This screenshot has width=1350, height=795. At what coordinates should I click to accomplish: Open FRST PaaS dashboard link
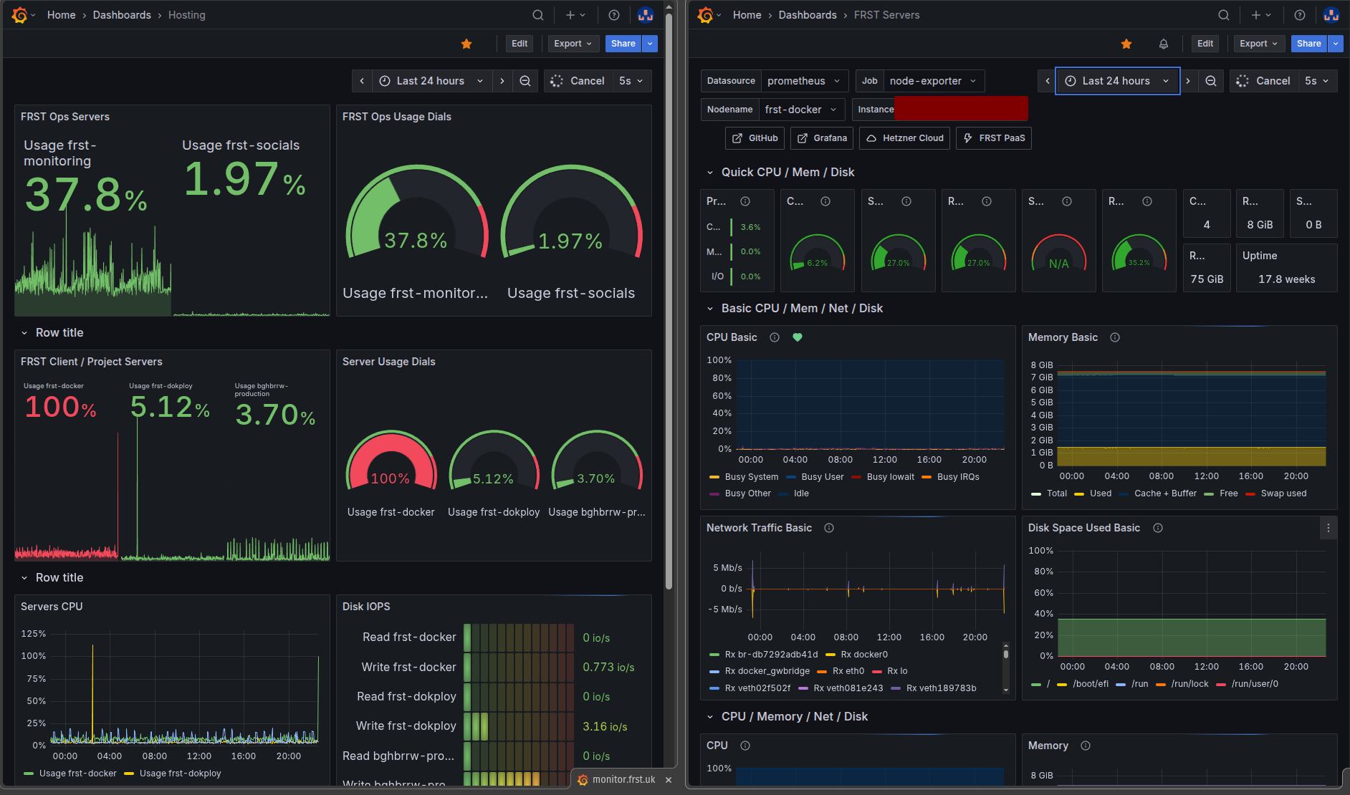tap(994, 138)
